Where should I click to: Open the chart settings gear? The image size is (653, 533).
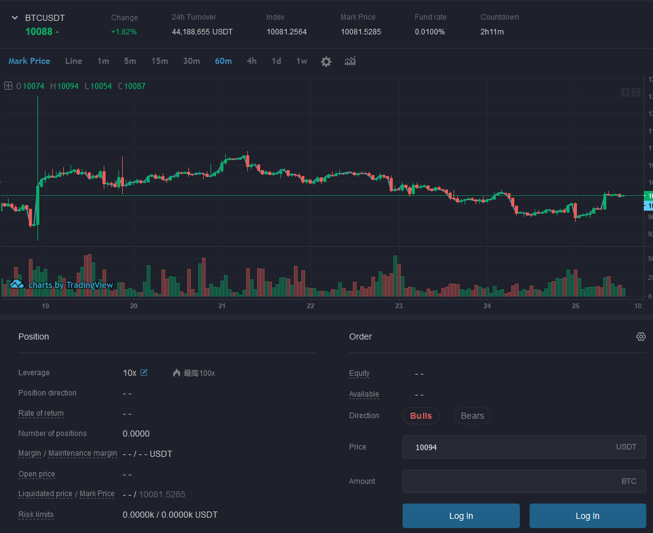click(x=326, y=61)
